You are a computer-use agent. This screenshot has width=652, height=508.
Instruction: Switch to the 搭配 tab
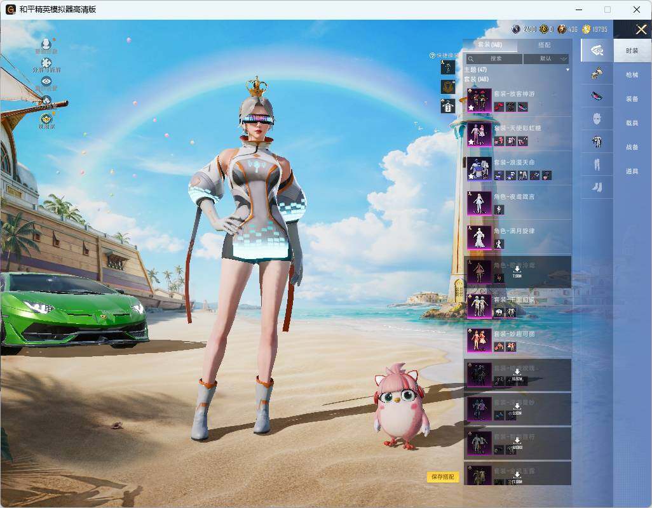544,45
